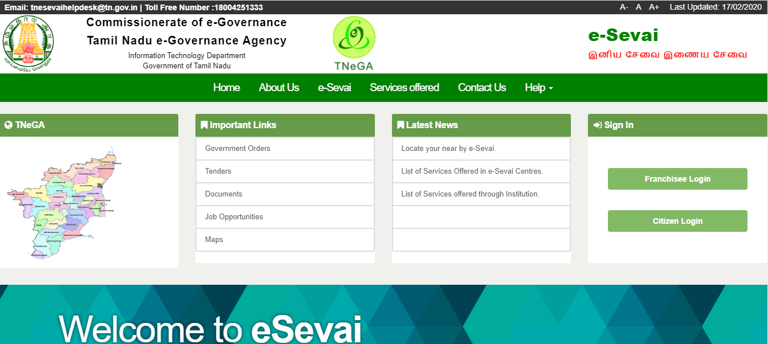Open Contact Us from navigation bar

click(x=482, y=88)
